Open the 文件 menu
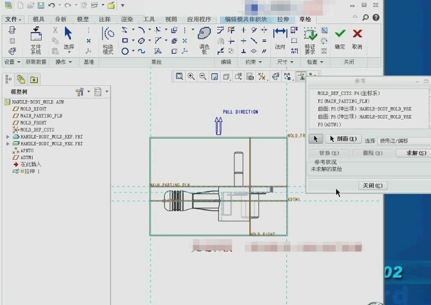Image resolution: width=431 pixels, height=305 pixels. point(13,19)
